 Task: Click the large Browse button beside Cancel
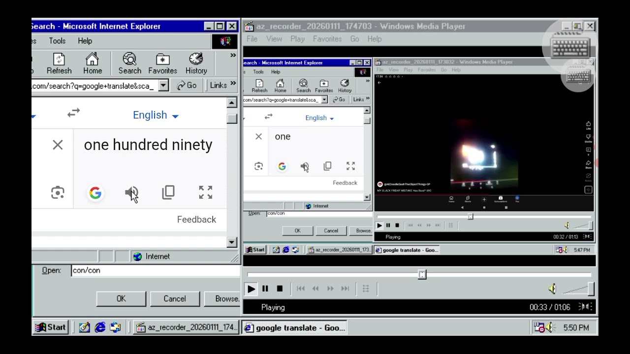click(222, 298)
